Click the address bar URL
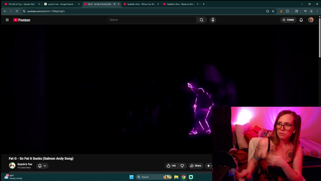Image resolution: width=321 pixels, height=181 pixels. [46, 11]
